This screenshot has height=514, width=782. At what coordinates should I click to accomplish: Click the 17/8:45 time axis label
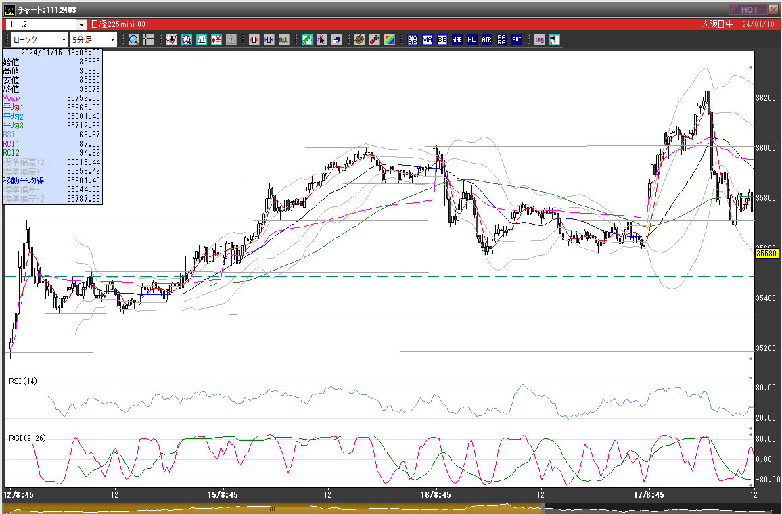pos(649,495)
